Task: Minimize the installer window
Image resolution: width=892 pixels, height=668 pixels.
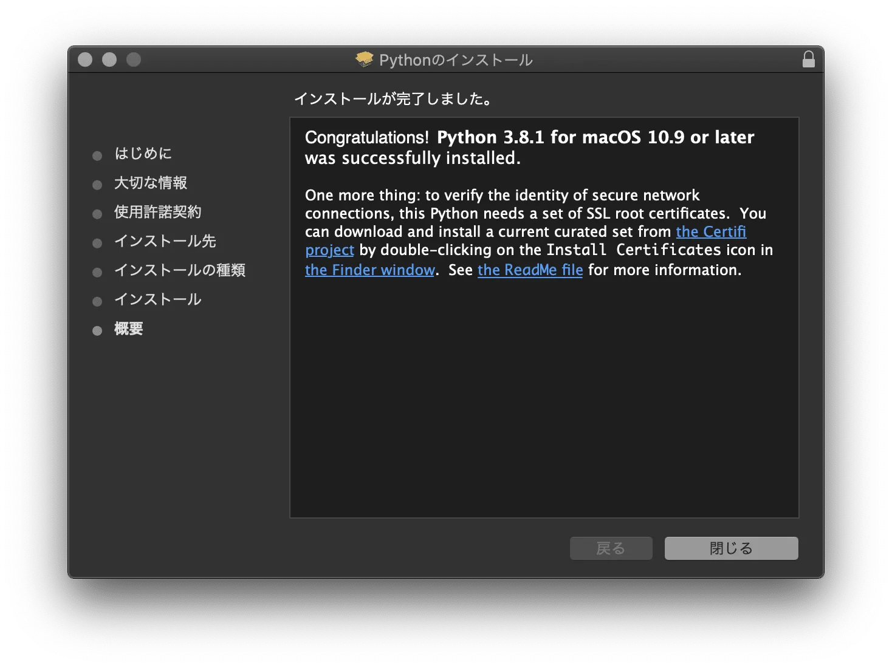Action: coord(109,60)
